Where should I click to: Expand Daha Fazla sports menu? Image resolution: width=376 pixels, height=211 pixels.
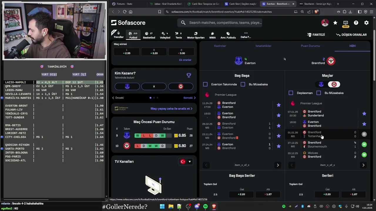pyautogui.click(x=246, y=35)
